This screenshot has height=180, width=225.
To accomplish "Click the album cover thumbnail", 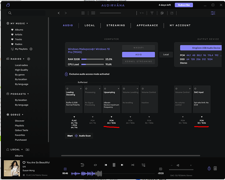I will [x=12, y=168].
